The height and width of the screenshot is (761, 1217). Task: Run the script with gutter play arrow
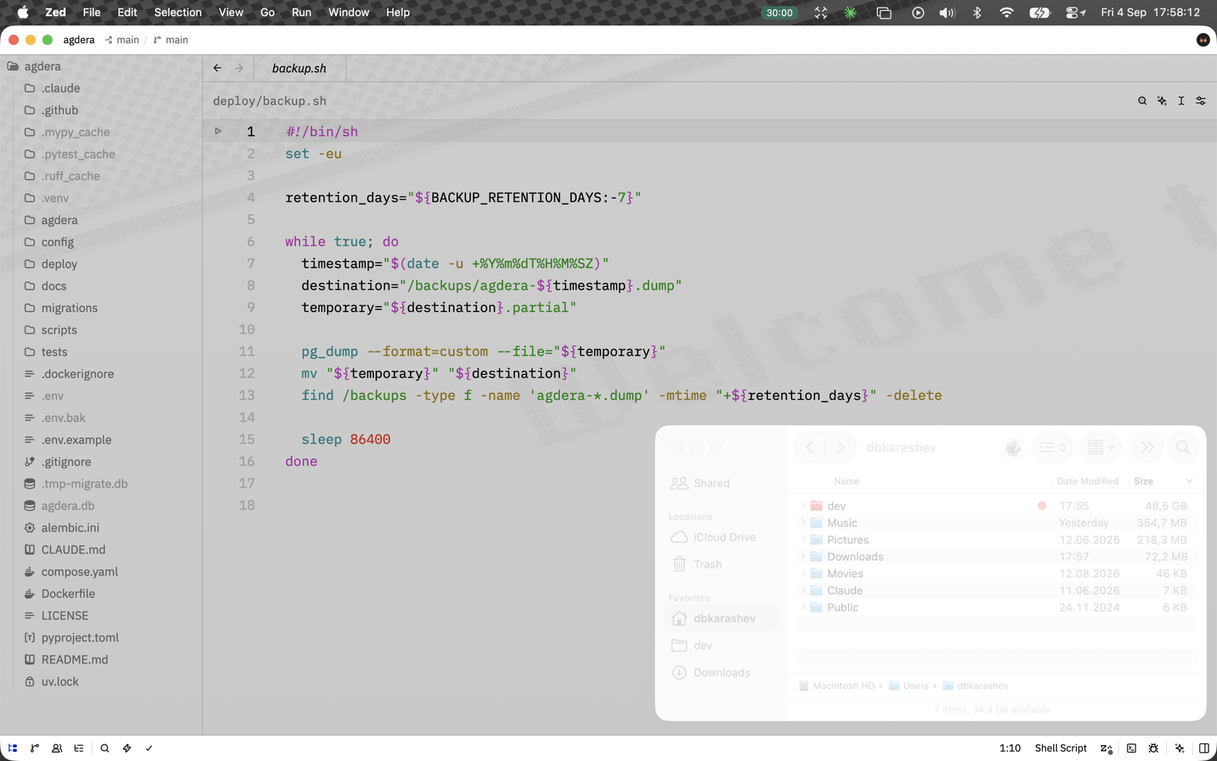(218, 131)
